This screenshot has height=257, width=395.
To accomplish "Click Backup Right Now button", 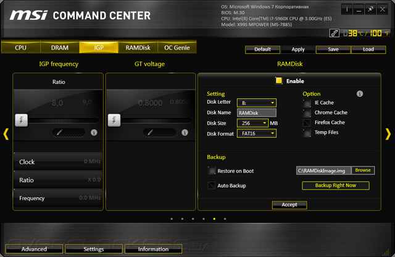I will click(336, 185).
